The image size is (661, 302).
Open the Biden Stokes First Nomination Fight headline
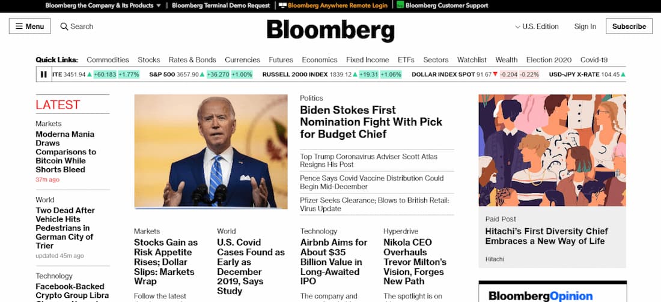[371, 122]
